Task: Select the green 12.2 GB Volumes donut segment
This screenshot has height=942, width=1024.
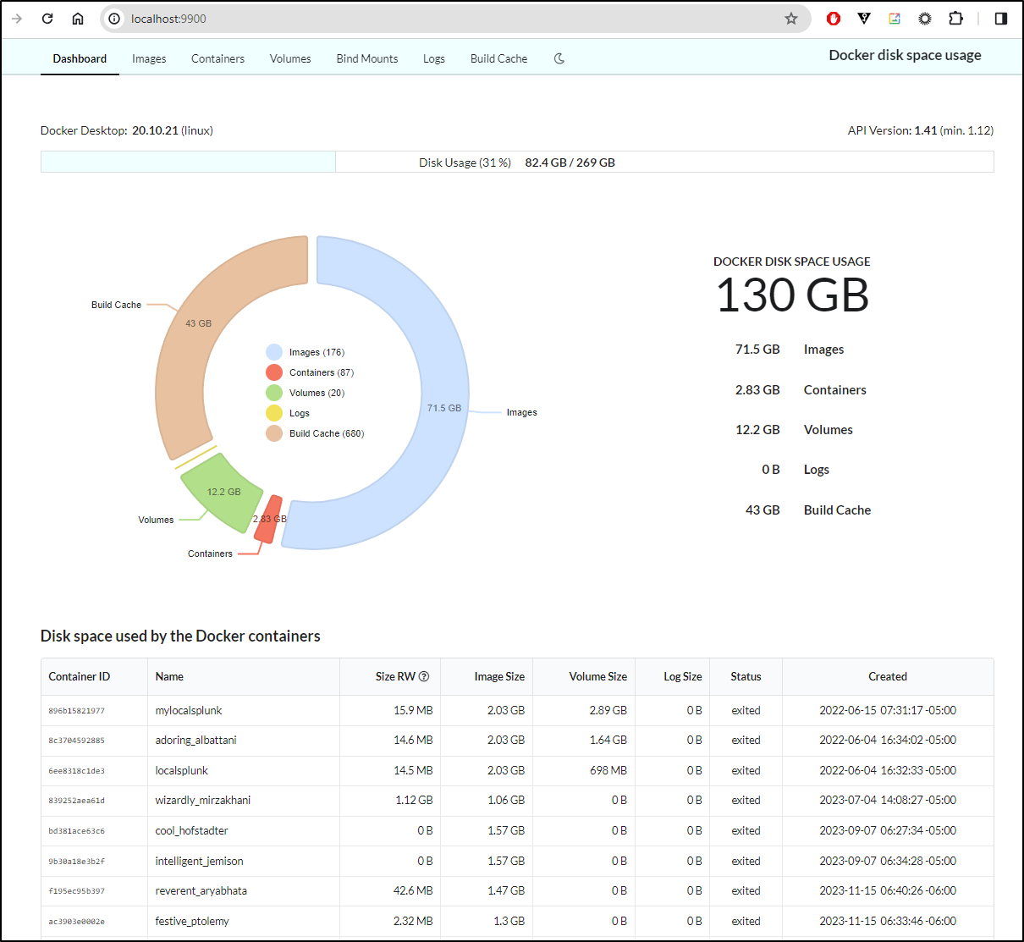Action: click(x=223, y=492)
